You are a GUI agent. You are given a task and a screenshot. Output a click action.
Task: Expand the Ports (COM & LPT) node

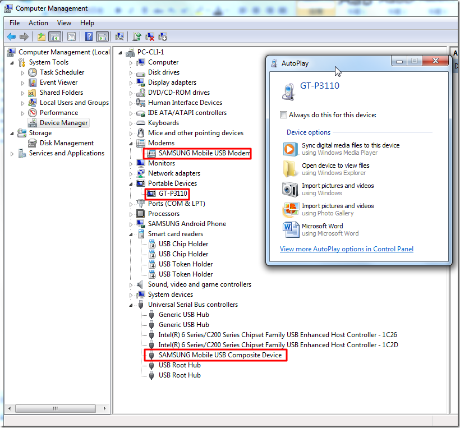tap(131, 204)
